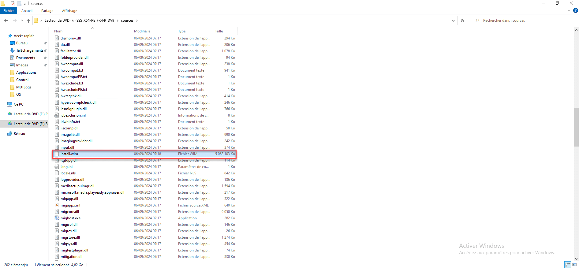Select the Ce PC tree item
Viewport: 579px width, 268px height.
19,104
